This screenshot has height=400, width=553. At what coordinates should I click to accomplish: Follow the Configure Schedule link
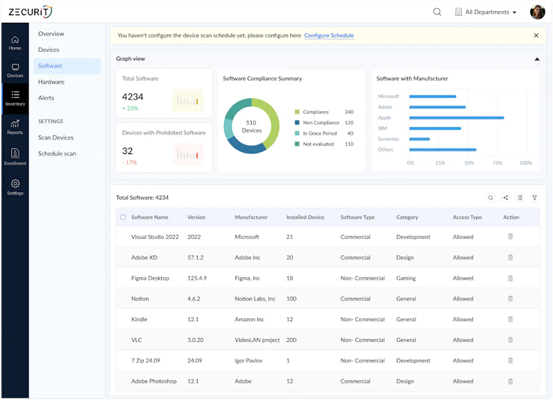329,35
